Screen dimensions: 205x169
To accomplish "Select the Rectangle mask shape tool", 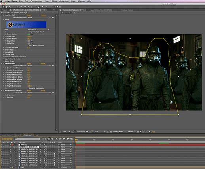I will (25, 7).
